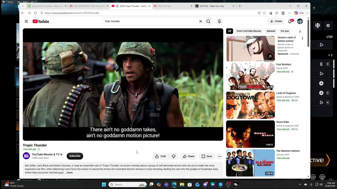Share the Tropic Thunder video
Screen dimensions: 337x189
pyautogui.click(x=189, y=156)
